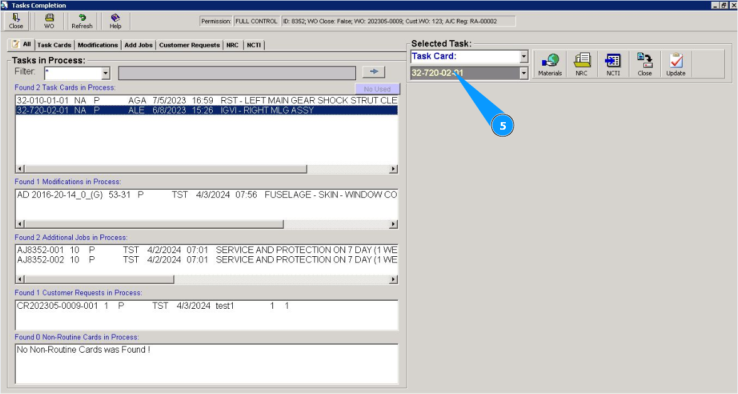The image size is (738, 394).
Task: Click the Close toolbar icon at top left
Action: pos(16,21)
